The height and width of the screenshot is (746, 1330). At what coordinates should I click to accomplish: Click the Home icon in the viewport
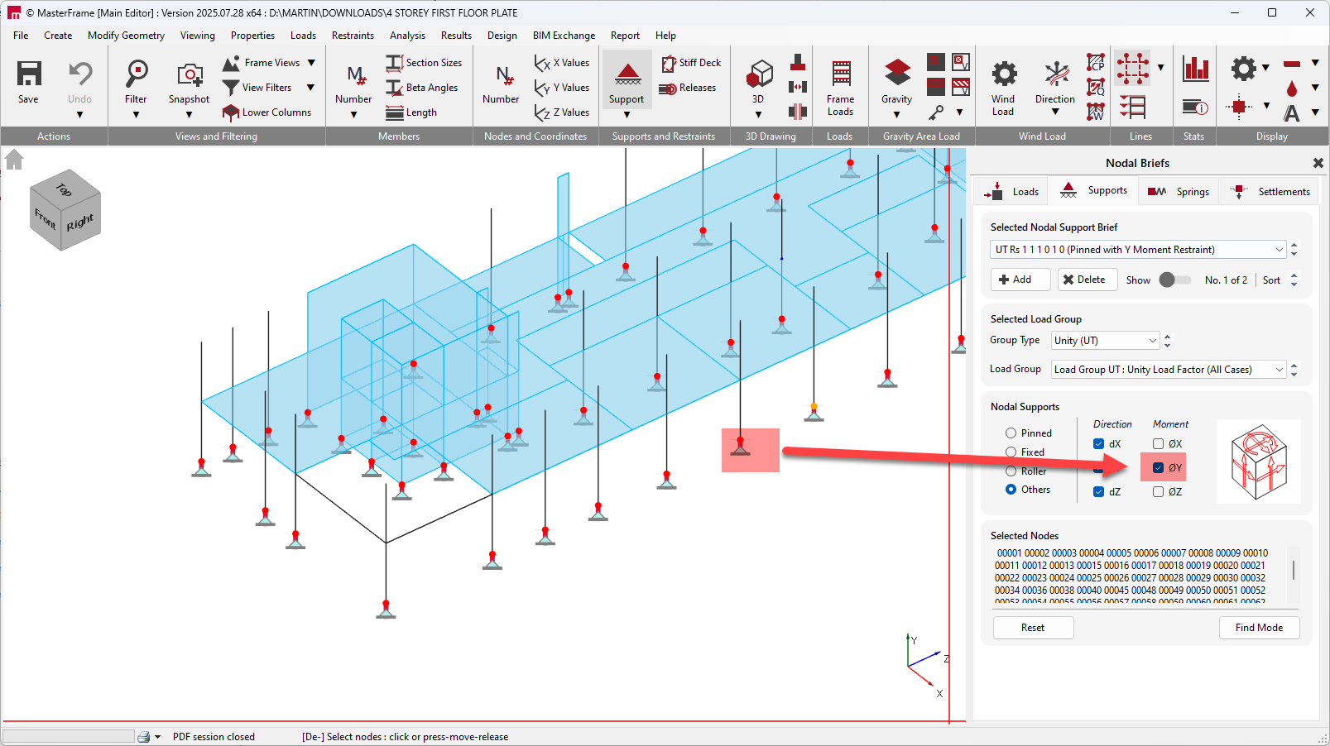pyautogui.click(x=14, y=160)
